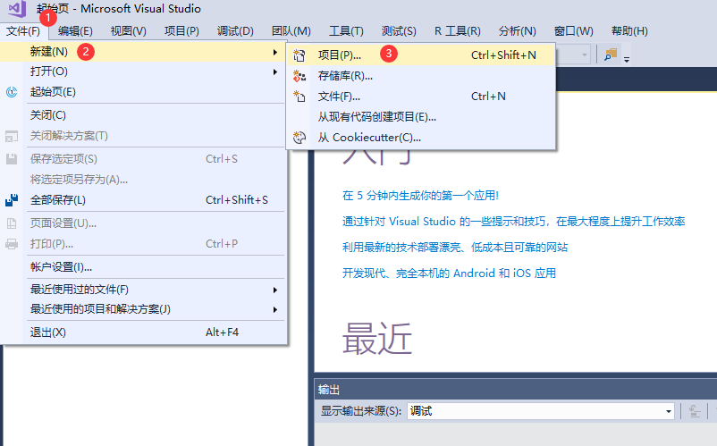717x446 pixels.
Task: Click the clear output icon in the 输出 panel
Action: [695, 411]
